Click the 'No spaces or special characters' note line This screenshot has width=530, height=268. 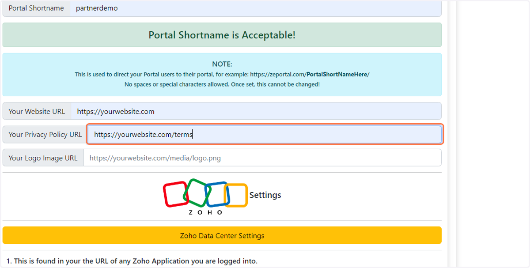[222, 84]
